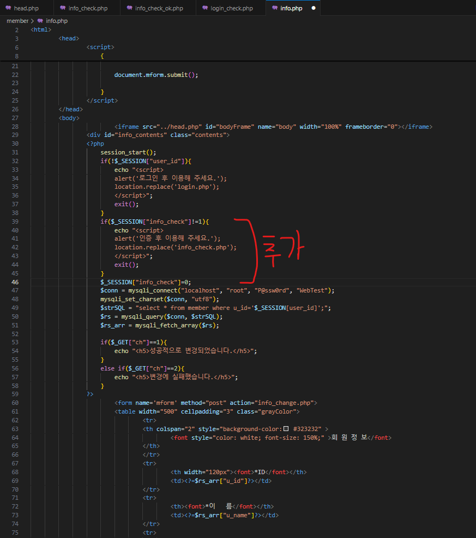Click the <body> tag on line 27
This screenshot has height=538, width=476.
69,118
